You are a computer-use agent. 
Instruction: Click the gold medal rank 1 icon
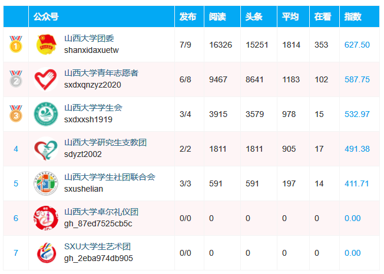16,44
